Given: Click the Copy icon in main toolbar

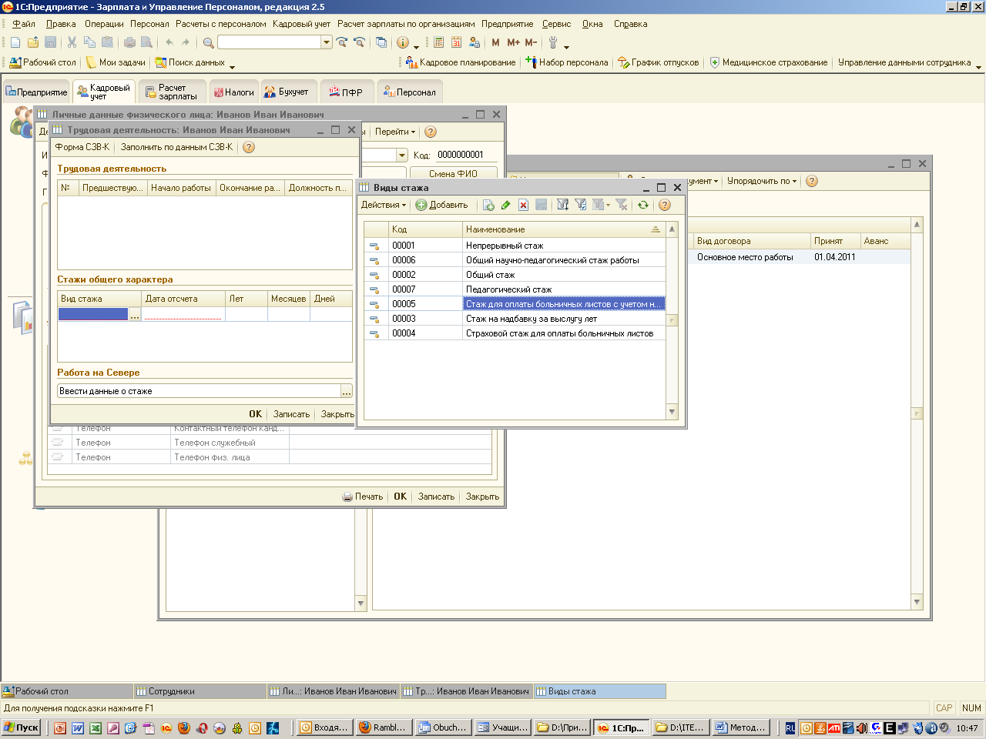Looking at the screenshot, I should click(89, 42).
